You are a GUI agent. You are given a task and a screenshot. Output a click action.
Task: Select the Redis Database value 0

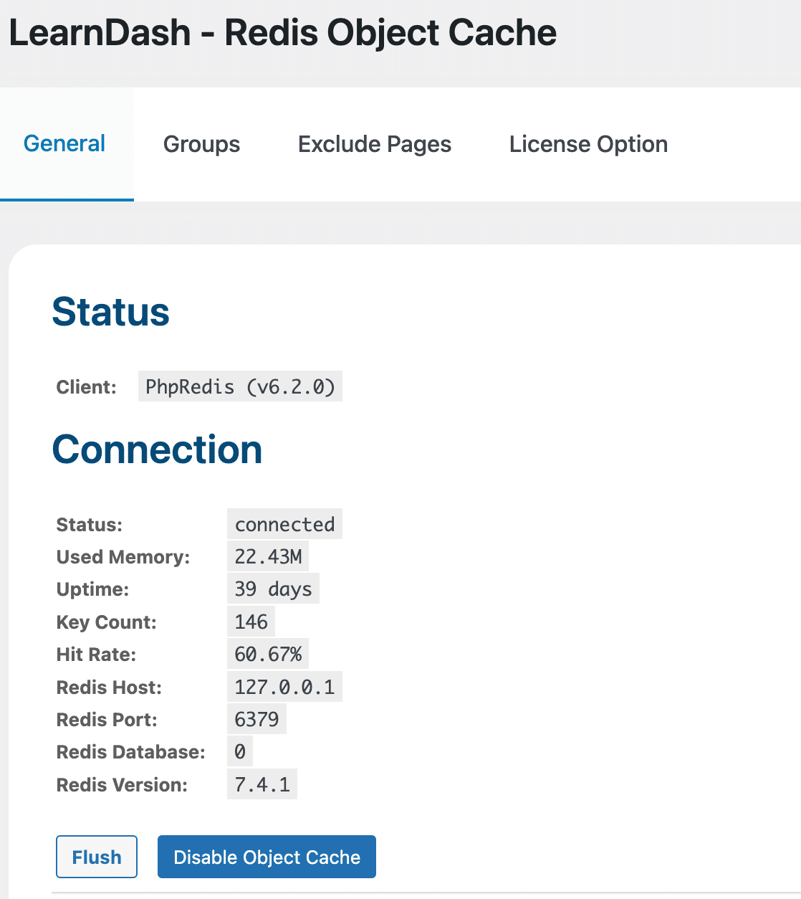point(240,751)
